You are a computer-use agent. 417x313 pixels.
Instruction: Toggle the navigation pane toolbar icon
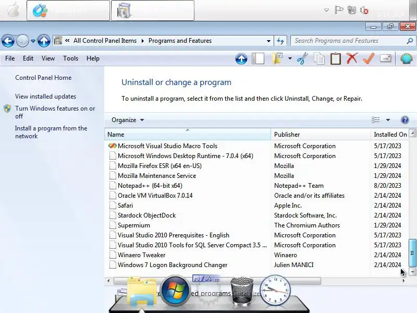[x=258, y=58]
